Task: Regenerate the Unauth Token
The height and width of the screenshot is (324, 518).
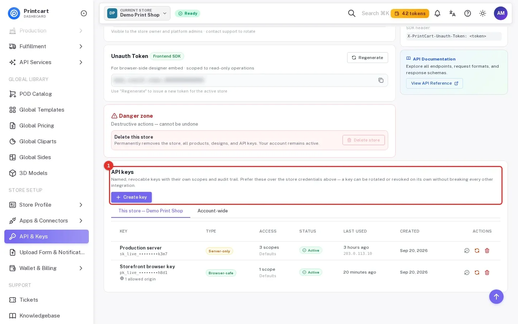Action: pos(367,58)
